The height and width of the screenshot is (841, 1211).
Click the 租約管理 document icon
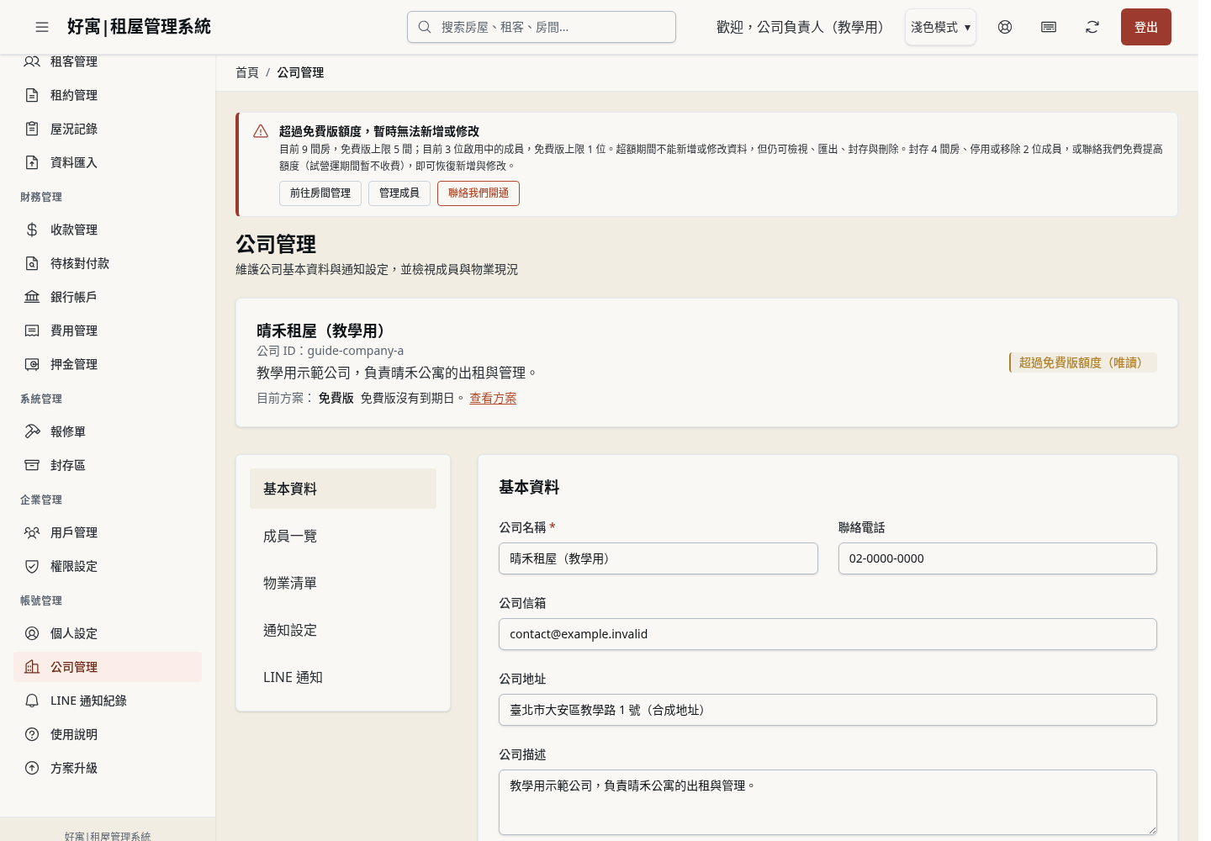pos(32,95)
